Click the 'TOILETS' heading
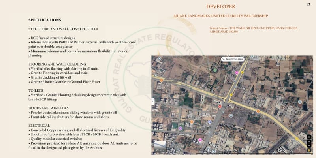316x158 pixels. (x=36, y=90)
